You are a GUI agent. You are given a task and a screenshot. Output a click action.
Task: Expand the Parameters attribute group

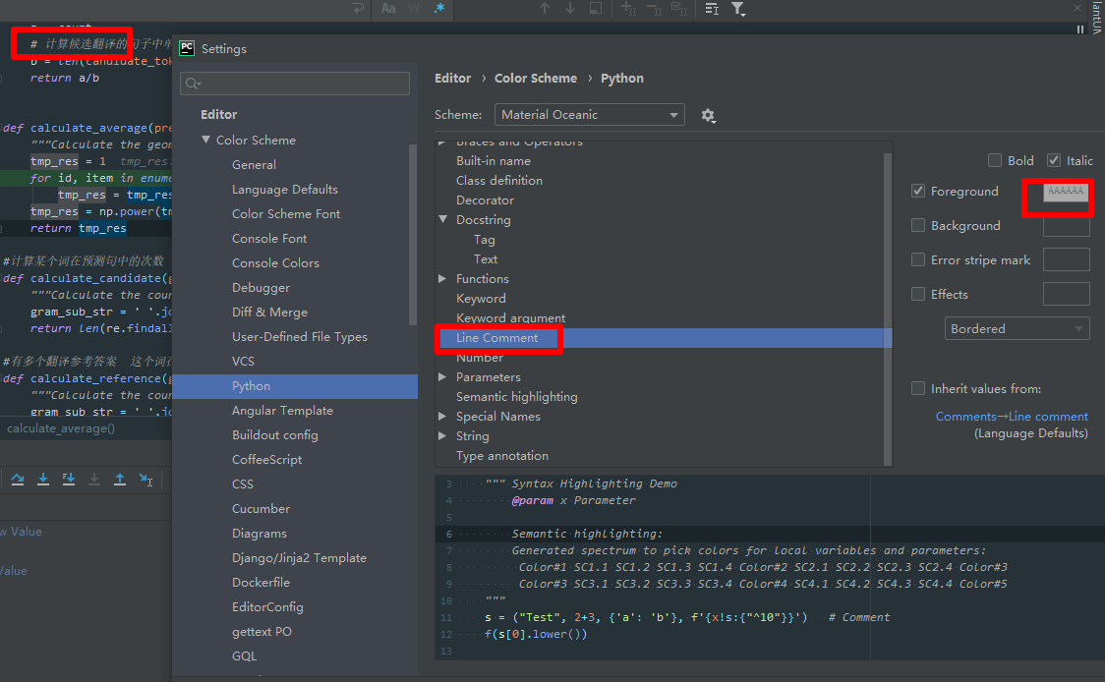pos(442,377)
